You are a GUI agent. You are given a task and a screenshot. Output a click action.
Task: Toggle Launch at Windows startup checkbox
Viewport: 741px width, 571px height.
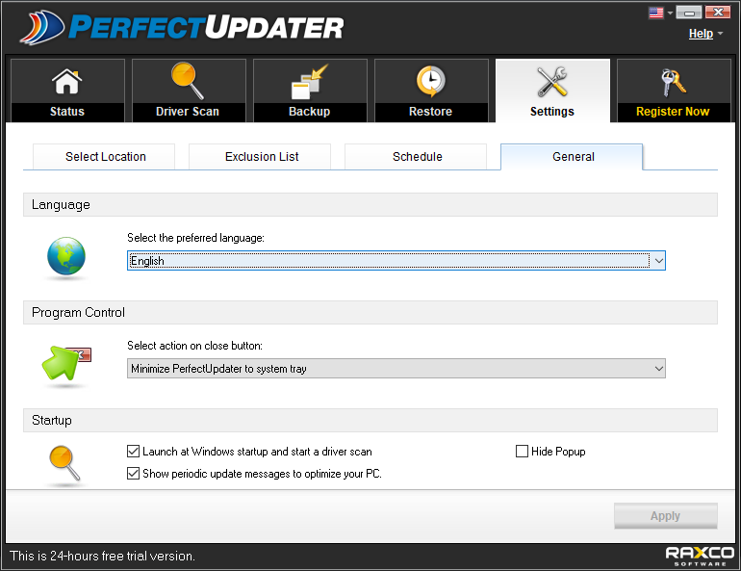click(x=133, y=452)
